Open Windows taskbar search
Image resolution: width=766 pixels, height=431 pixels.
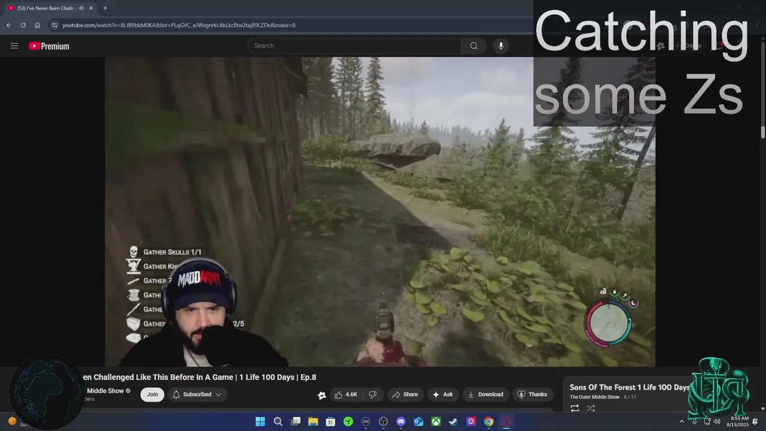coord(278,421)
